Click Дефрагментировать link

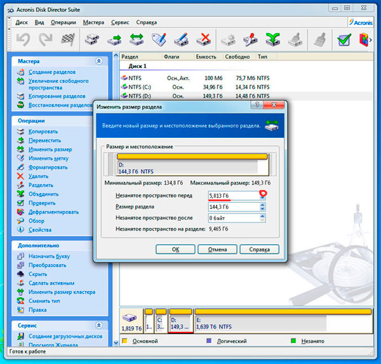54,212
